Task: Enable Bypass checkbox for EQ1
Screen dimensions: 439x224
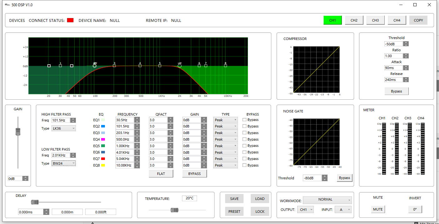Action: (244, 120)
